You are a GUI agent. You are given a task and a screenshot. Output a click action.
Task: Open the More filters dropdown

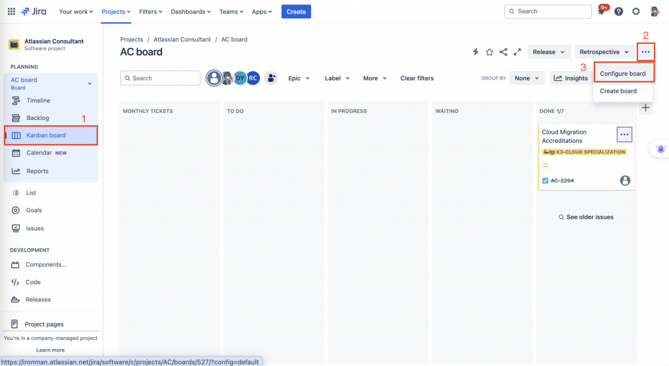[374, 78]
